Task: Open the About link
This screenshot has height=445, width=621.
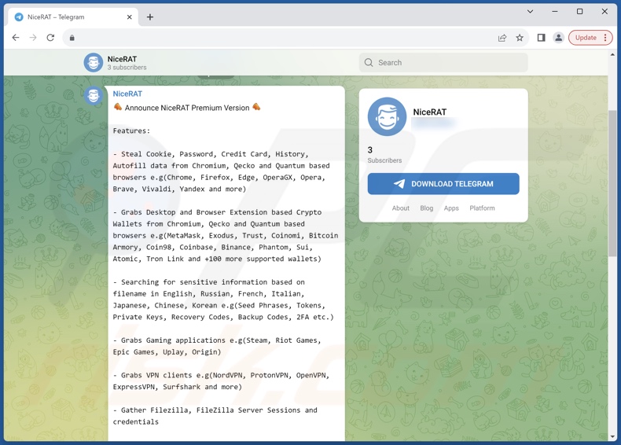Action: coord(401,208)
